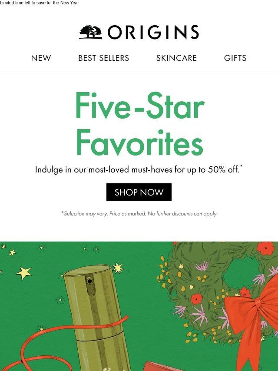
Task: Click the Selection may vary disclaimer text
Action: point(139,214)
